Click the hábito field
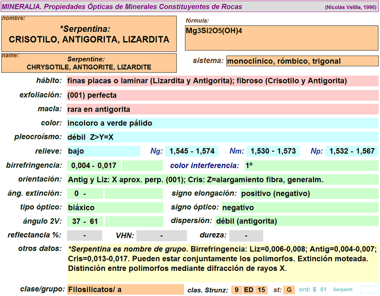Screen dimensions: 380x296 click(222, 81)
